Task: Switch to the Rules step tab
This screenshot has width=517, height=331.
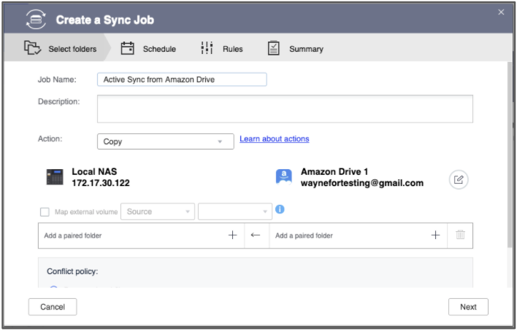Action: click(x=222, y=49)
